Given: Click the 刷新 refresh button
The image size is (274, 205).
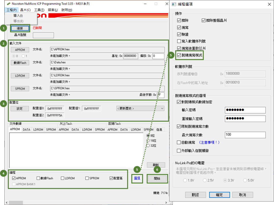Looking at the screenshot, I should click(156, 165).
